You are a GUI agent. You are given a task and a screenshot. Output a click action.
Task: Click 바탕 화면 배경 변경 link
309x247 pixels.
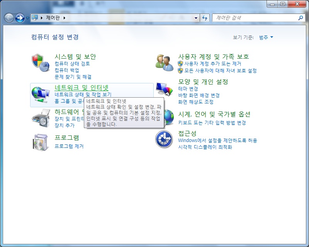[x=199, y=95]
